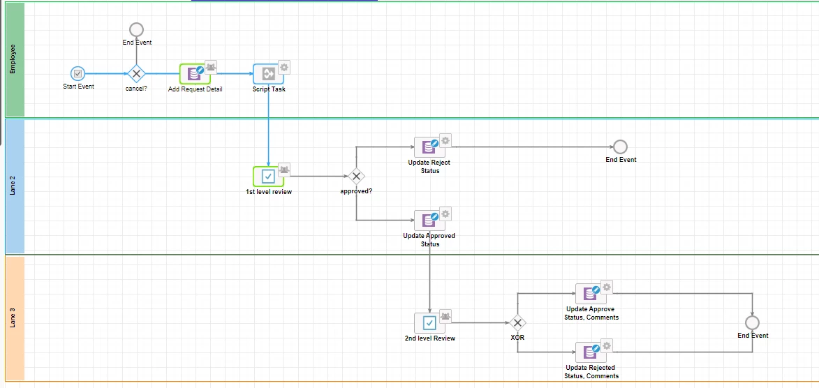Select the Lane 2 header
Image resolution: width=819 pixels, height=388 pixels.
point(15,187)
